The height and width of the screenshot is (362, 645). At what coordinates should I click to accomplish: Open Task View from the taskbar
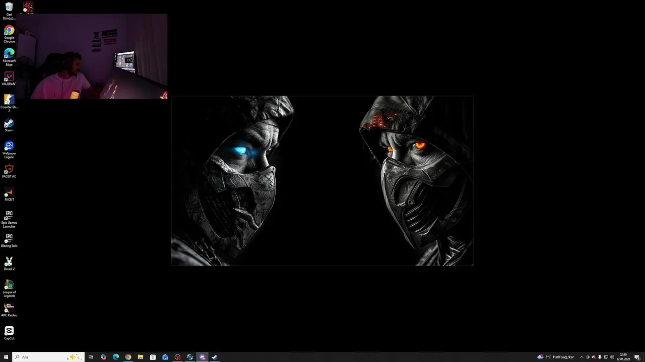(x=91, y=357)
